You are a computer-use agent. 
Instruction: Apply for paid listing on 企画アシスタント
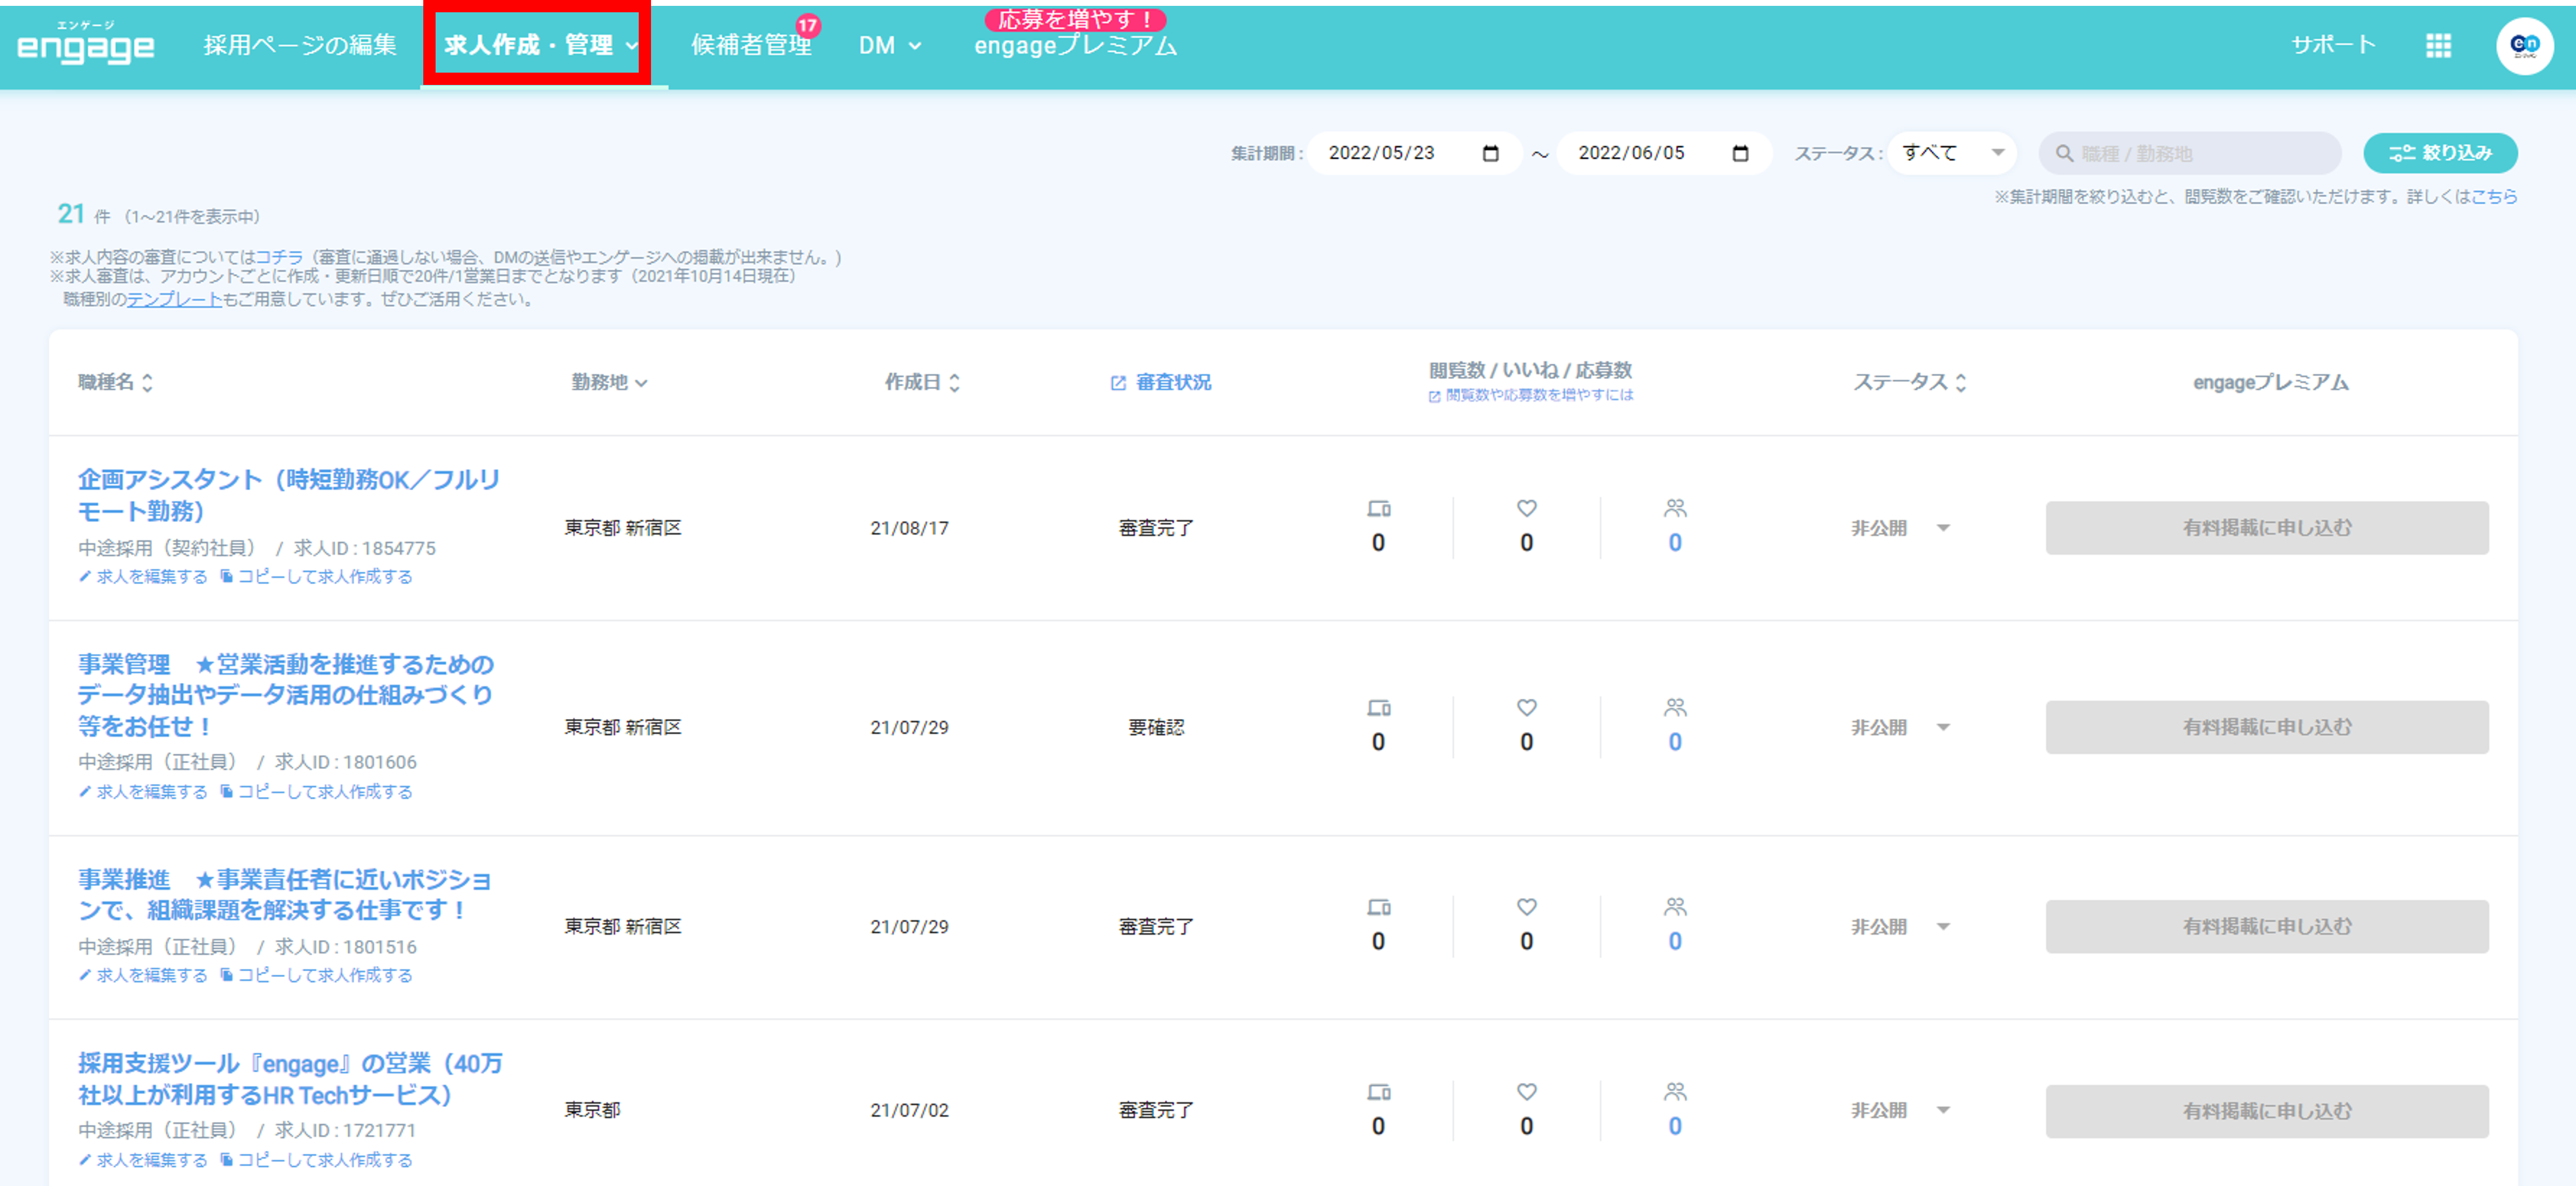(x=2266, y=528)
